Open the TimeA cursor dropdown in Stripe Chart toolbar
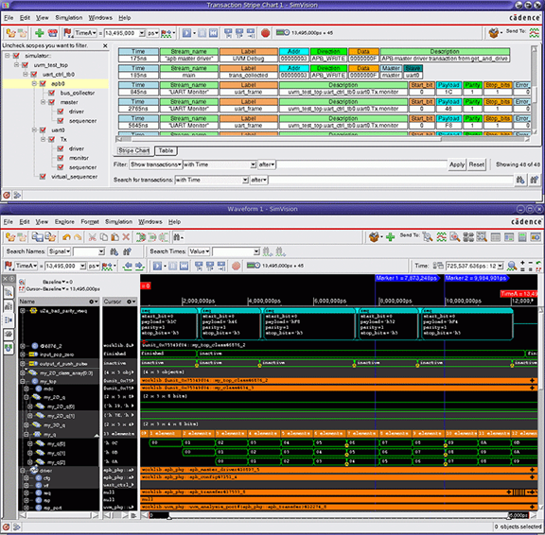 (x=85, y=33)
